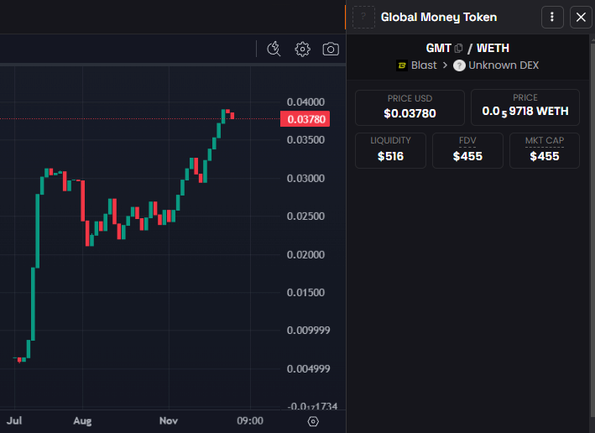595x433 pixels.
Task: Click the Unknown DEX question mark icon
Action: (x=459, y=65)
